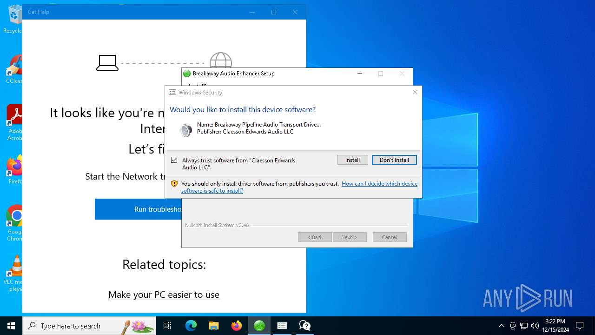Open Task View on taskbar
This screenshot has height=335, width=595.
click(x=167, y=326)
